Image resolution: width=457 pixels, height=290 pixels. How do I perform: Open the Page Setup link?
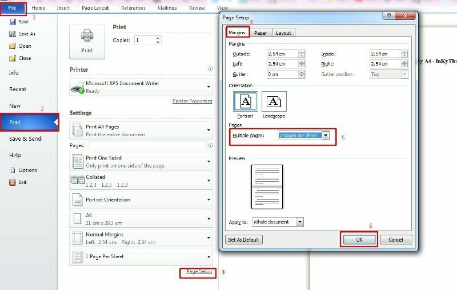tap(198, 272)
